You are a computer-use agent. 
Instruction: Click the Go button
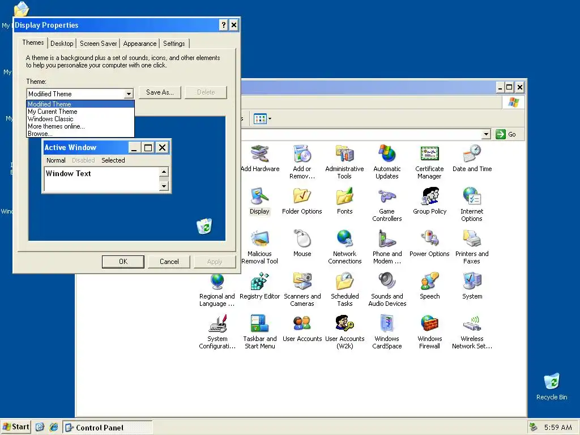coord(506,134)
